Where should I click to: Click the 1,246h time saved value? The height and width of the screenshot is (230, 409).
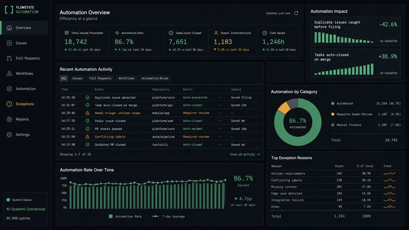[273, 42]
